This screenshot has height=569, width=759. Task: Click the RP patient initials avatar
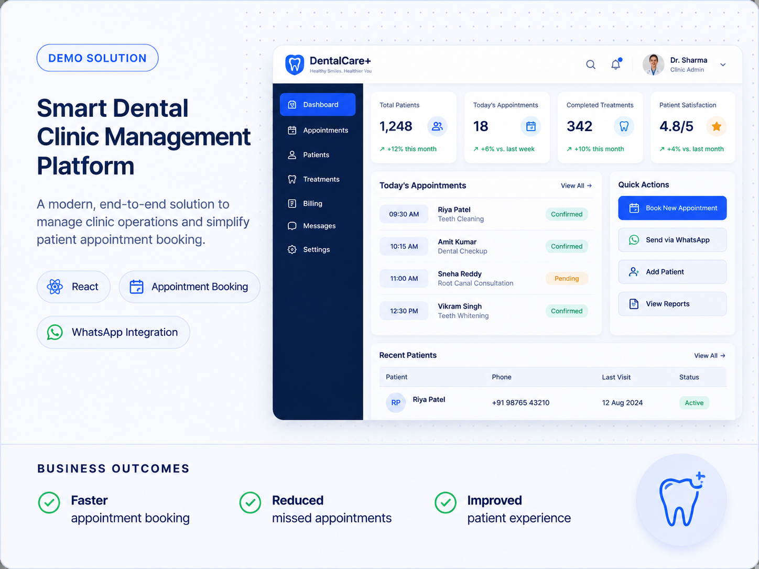point(396,402)
